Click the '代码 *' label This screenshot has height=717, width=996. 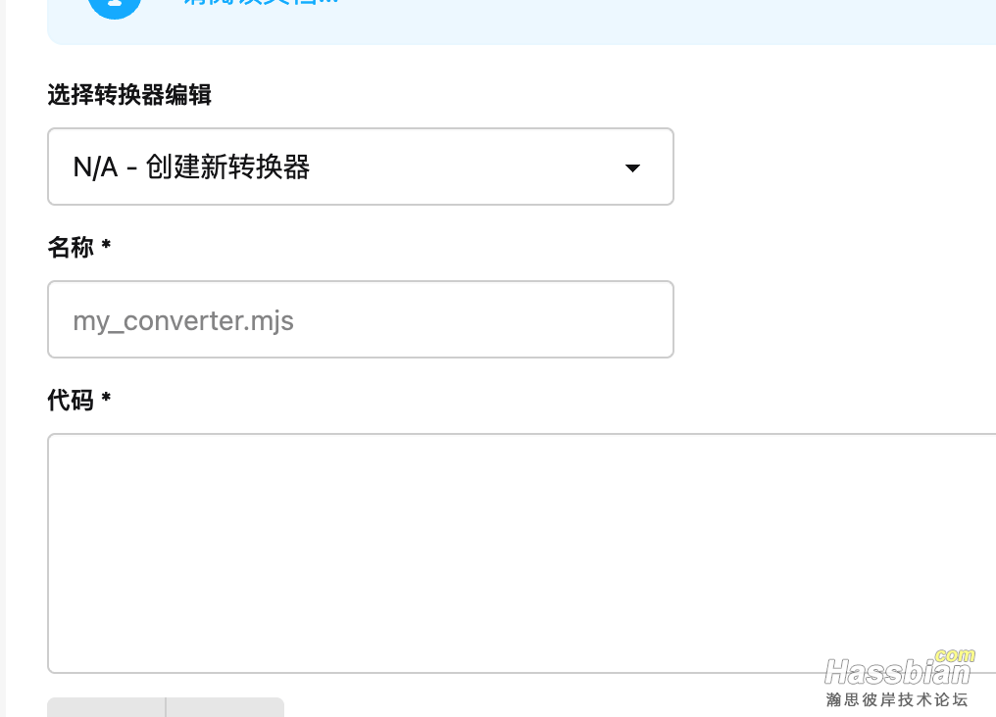pos(79,401)
